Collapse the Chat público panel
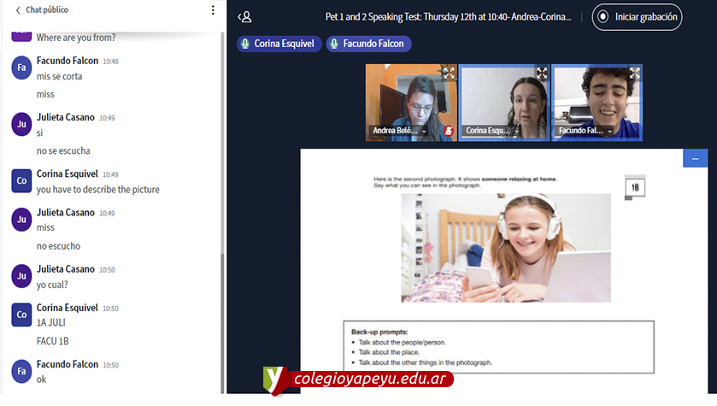This screenshot has width=717, height=406. pyautogui.click(x=18, y=10)
